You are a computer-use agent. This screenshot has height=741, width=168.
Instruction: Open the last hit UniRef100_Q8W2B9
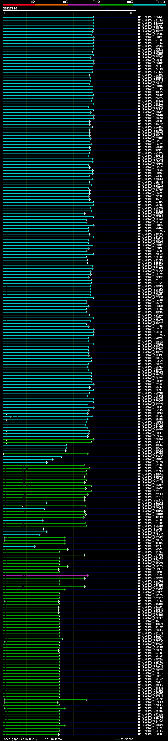click(151, 734)
